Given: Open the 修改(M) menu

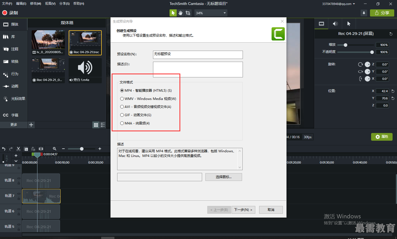Looking at the screenshot, I should tap(36, 4).
